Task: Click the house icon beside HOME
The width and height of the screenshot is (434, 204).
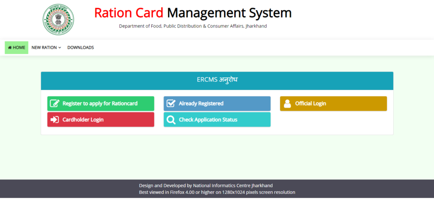Action: pos(10,48)
